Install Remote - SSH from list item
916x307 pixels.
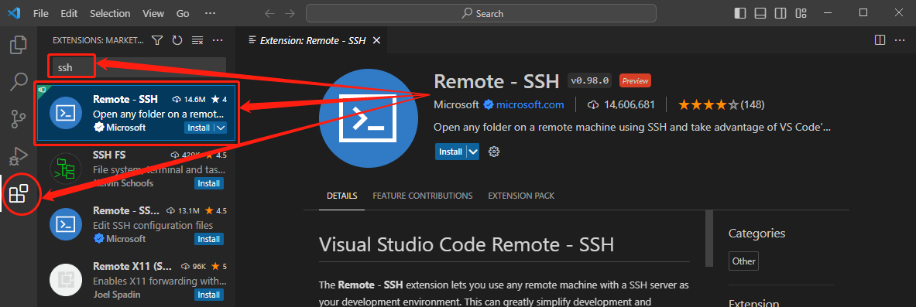[x=199, y=128]
